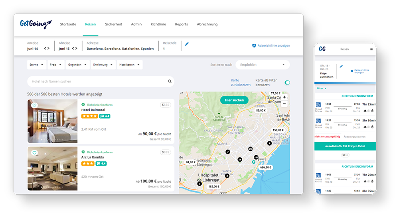Switch to the Sicherheit tab
The image size is (399, 217).
pos(113,24)
